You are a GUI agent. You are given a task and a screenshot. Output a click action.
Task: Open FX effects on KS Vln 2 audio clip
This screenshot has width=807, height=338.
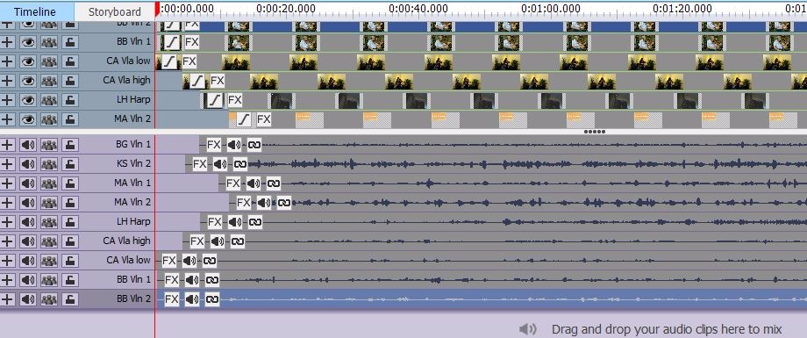pyautogui.click(x=200, y=164)
